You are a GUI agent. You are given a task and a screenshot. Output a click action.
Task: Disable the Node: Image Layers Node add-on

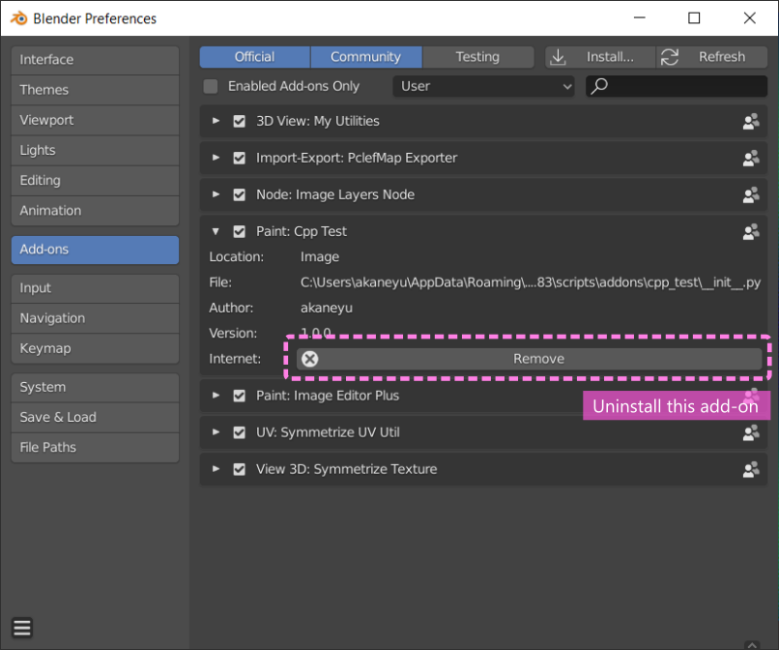pyautogui.click(x=239, y=195)
